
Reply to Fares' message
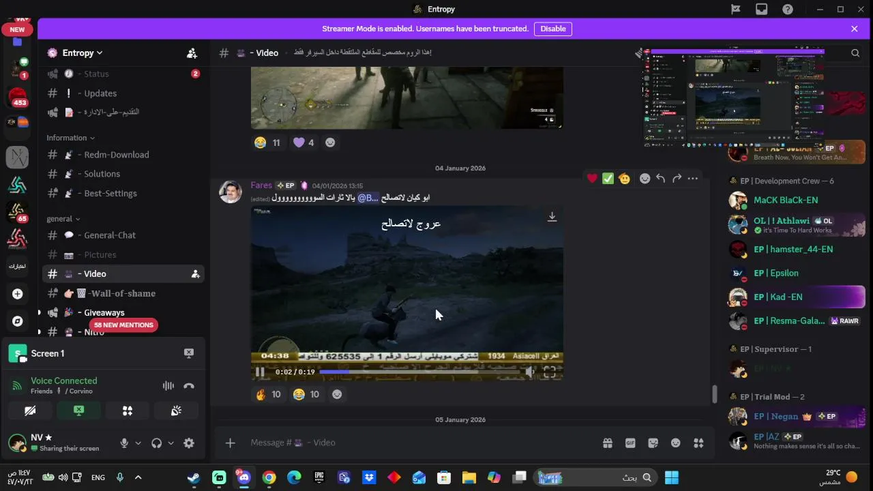[x=660, y=179]
